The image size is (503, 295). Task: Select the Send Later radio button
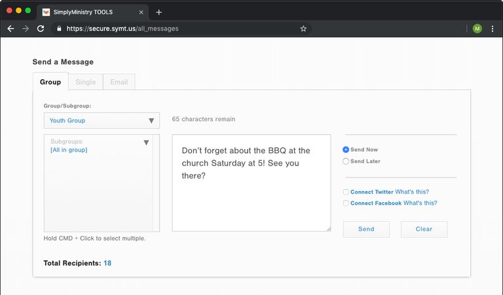tap(346, 161)
